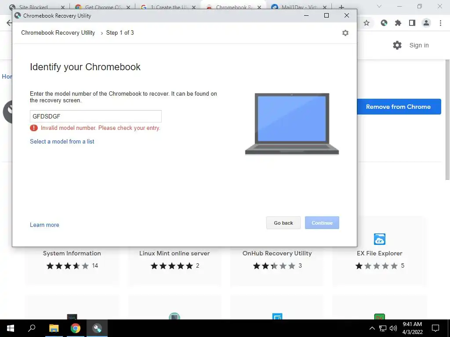
Task: Open volume control tray icon
Action: click(x=393, y=328)
